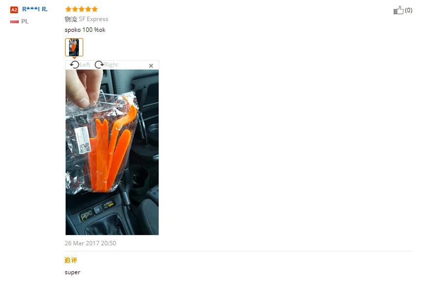Click the thumbs-up helpful icon
Image resolution: width=428 pixels, height=284 pixels.
coord(398,10)
